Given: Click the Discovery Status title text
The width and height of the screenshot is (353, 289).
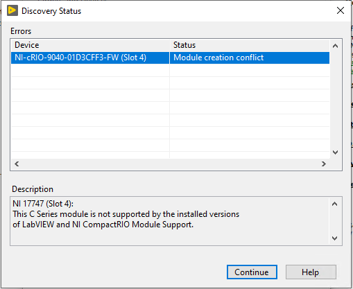Looking at the screenshot, I should 51,11.
